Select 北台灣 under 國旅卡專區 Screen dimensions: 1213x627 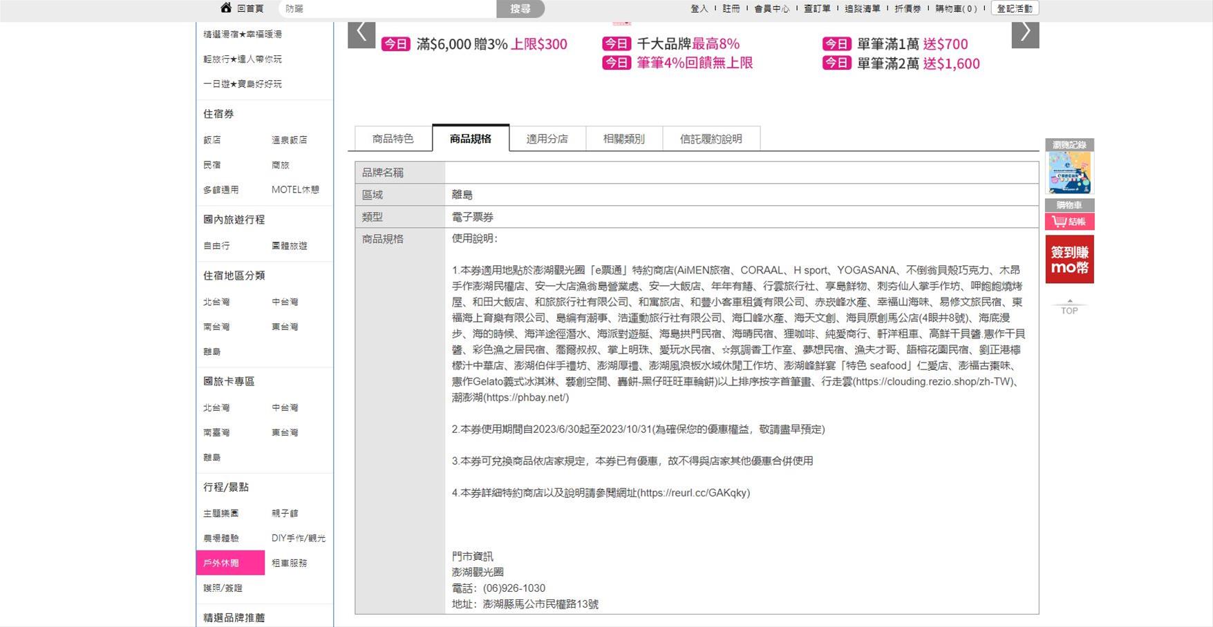216,407
